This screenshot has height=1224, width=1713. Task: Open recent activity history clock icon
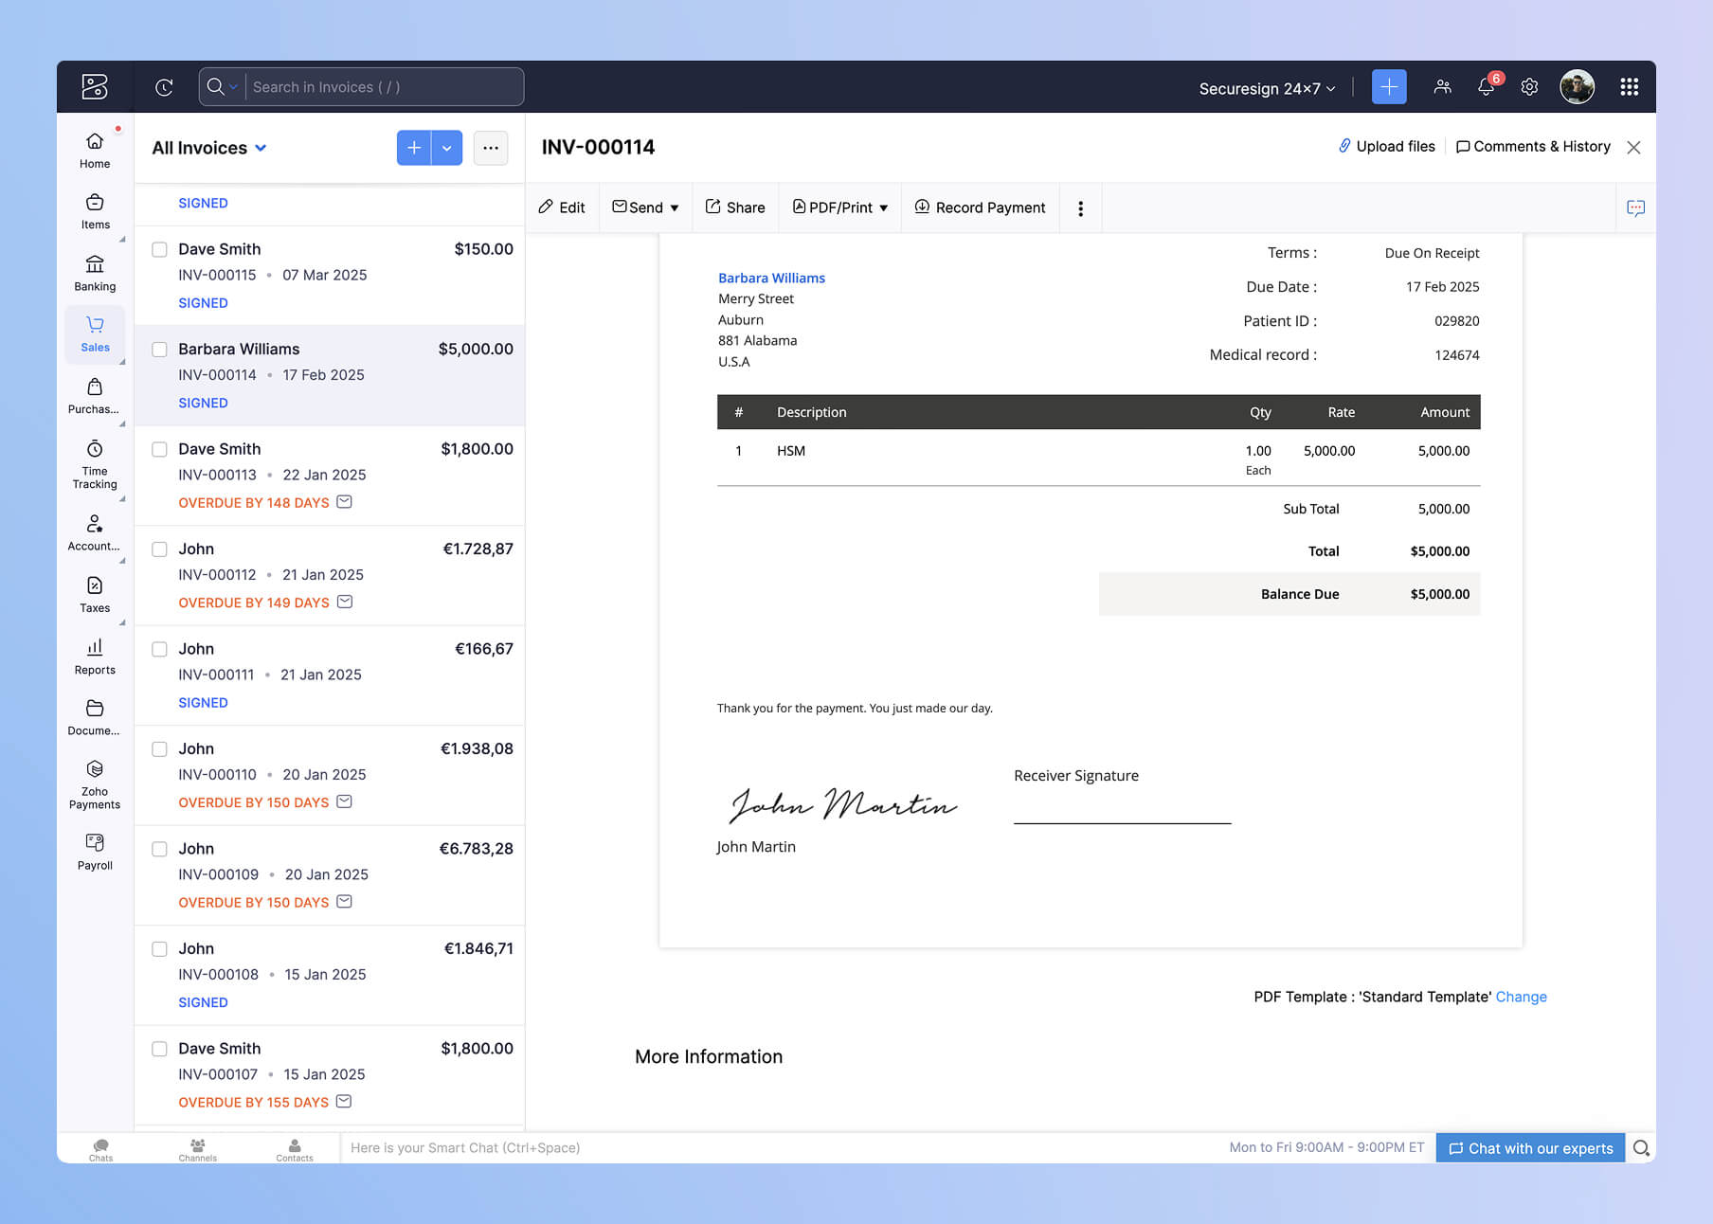pos(164,87)
